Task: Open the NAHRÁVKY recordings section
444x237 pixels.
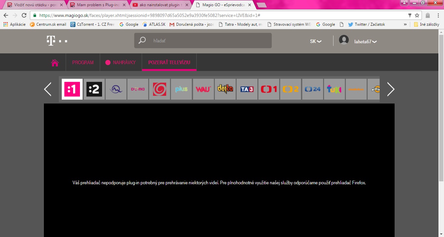Action: pyautogui.click(x=120, y=63)
